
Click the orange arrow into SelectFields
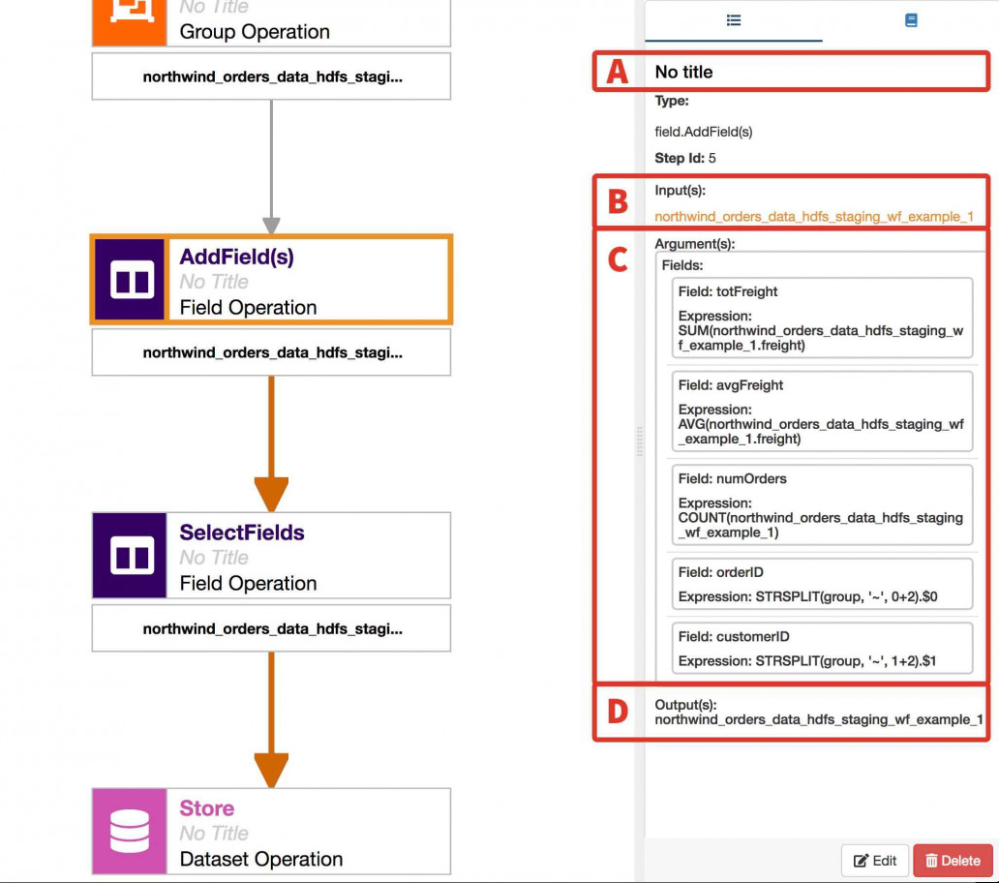271,444
